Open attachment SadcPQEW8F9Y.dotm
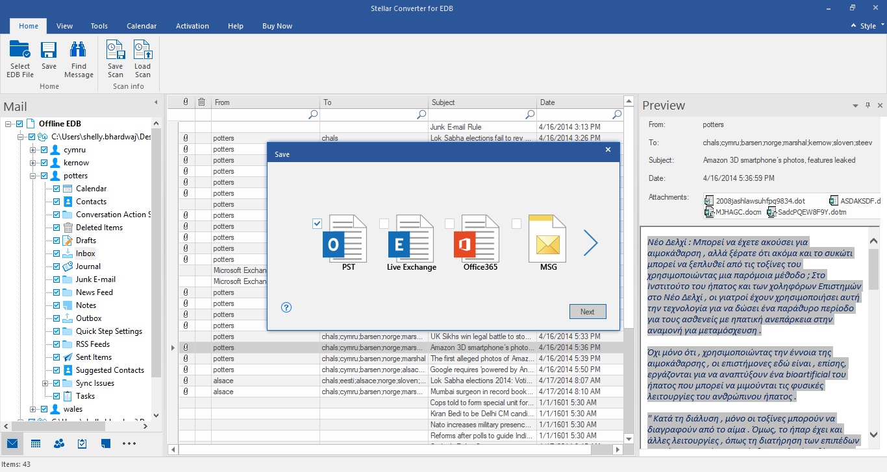Screen dimensions: 887x472 tap(806, 212)
